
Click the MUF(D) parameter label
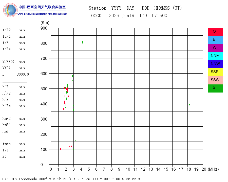pos(8,62)
